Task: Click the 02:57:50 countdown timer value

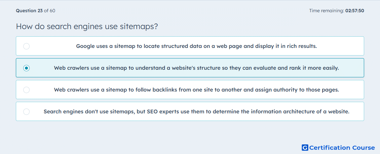Action: click(355, 11)
